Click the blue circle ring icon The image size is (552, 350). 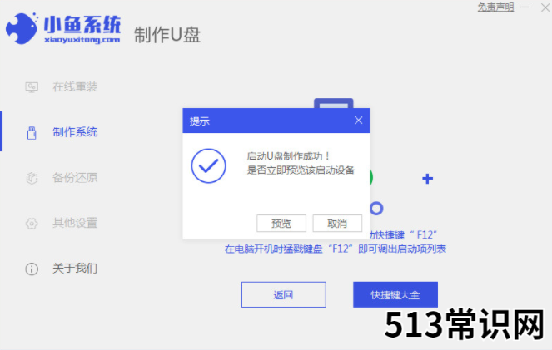376,209
